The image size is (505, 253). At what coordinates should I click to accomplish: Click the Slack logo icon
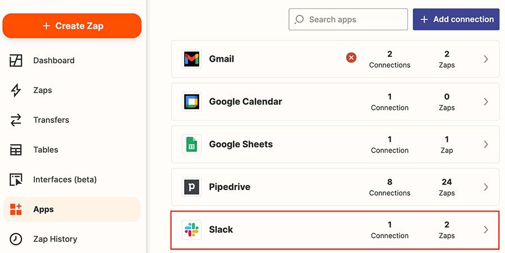[192, 230]
